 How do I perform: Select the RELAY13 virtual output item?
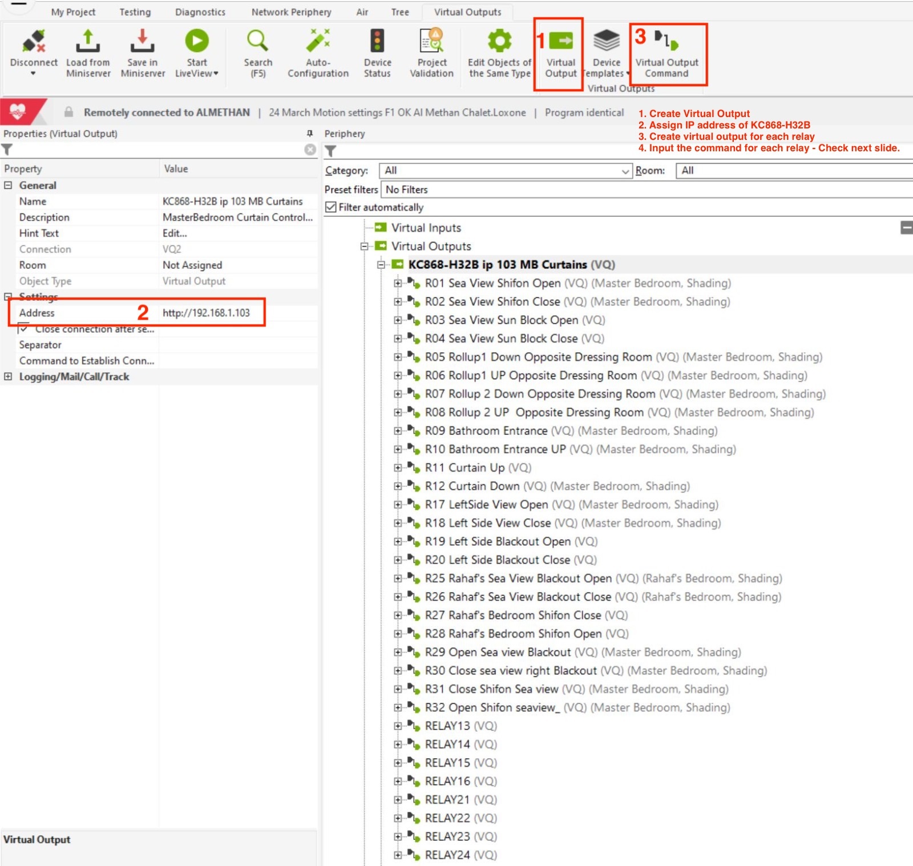pos(447,726)
